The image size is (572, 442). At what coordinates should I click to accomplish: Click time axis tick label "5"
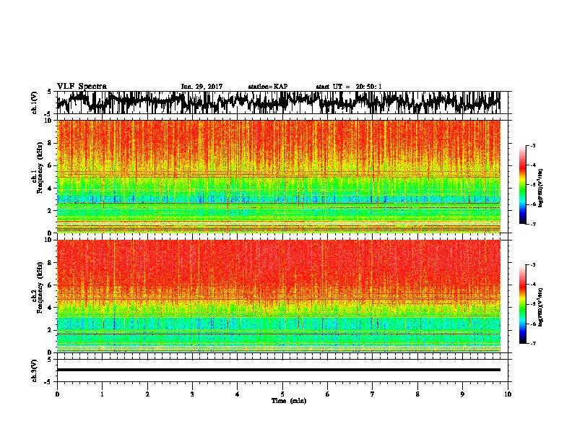(x=282, y=394)
